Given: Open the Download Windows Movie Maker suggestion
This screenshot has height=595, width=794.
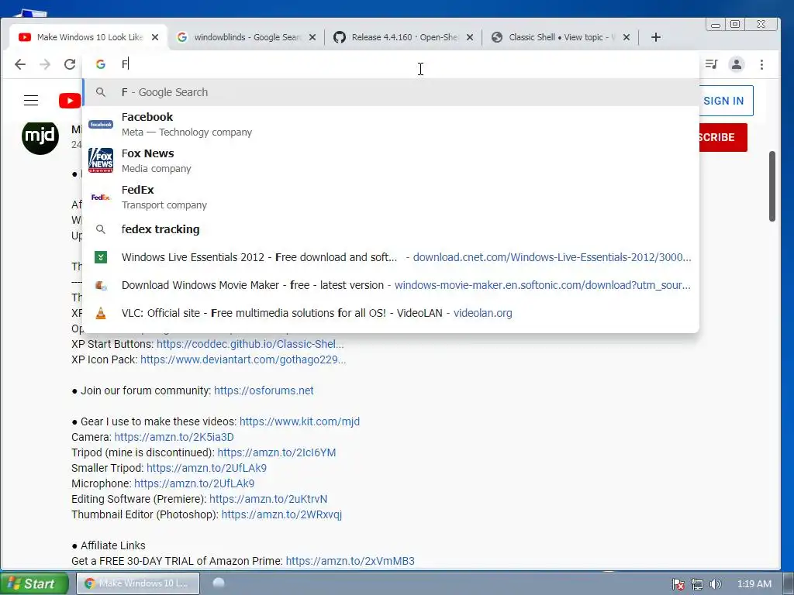Looking at the screenshot, I should pos(391,285).
